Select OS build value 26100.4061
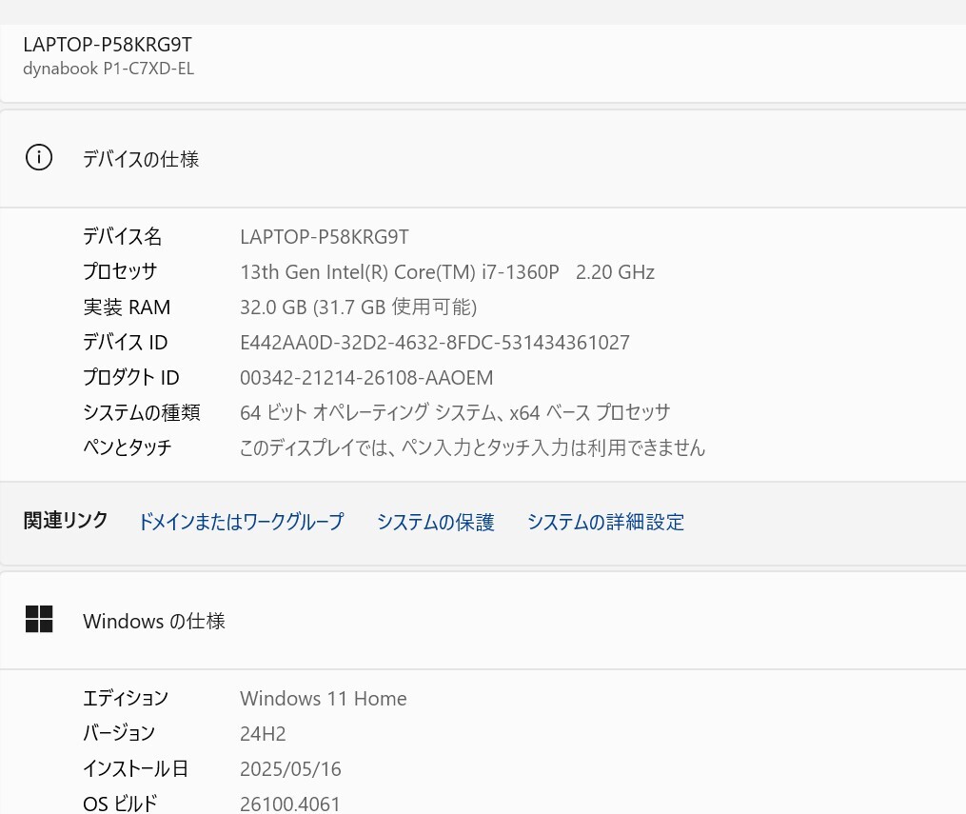 point(290,804)
